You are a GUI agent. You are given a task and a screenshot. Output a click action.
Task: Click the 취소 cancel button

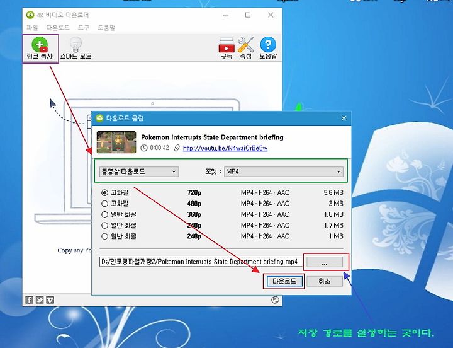tap(325, 281)
